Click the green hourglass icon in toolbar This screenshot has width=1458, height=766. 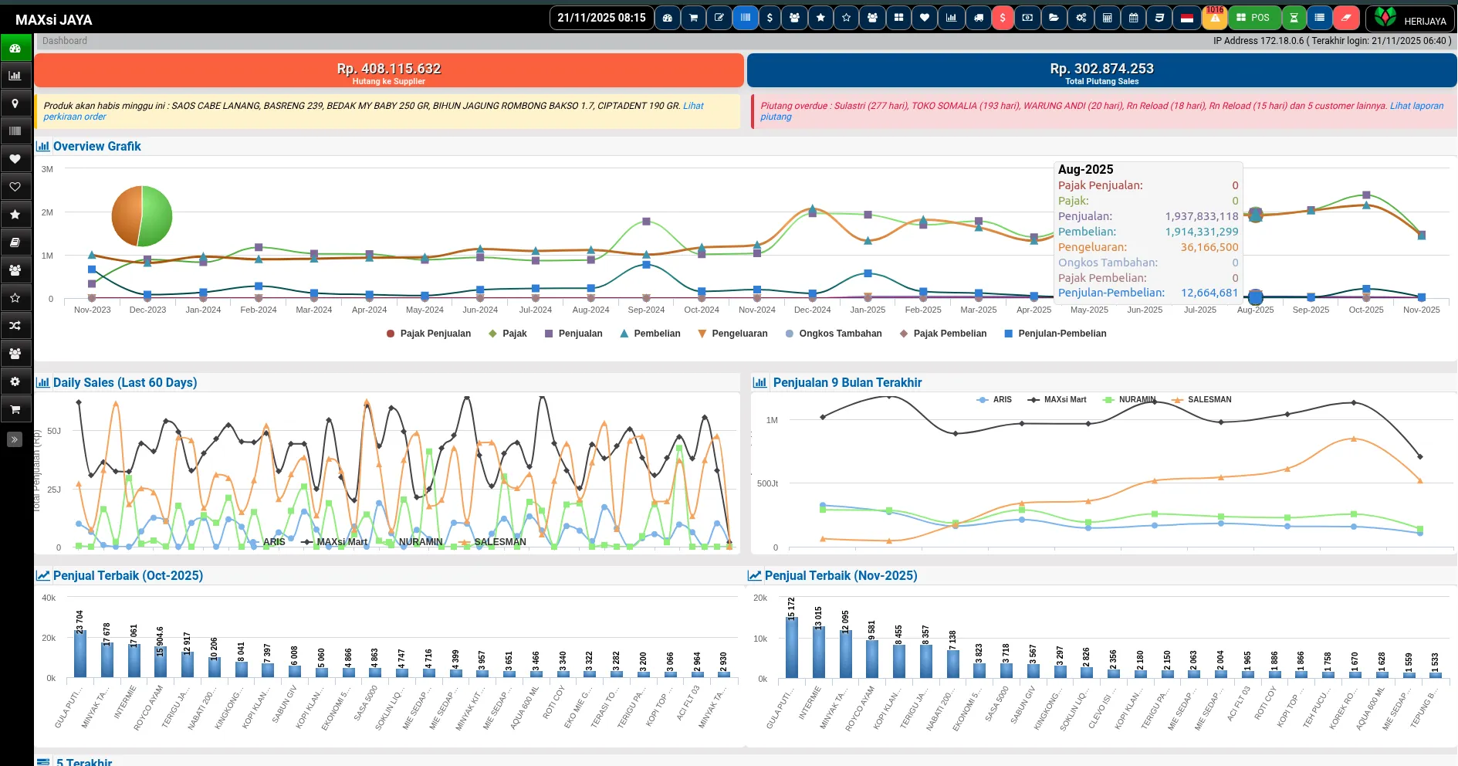pos(1294,17)
